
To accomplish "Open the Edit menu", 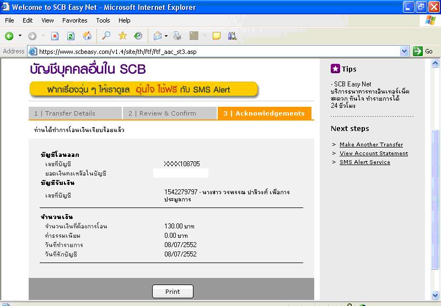I will click(28, 20).
